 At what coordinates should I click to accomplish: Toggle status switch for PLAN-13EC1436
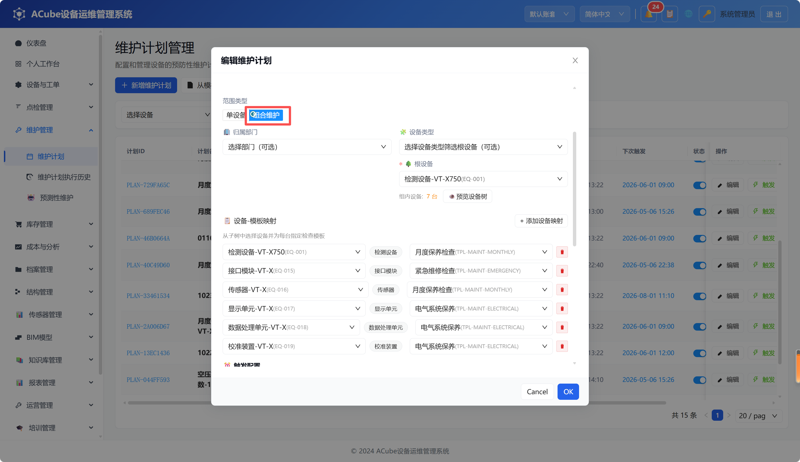pyautogui.click(x=699, y=353)
